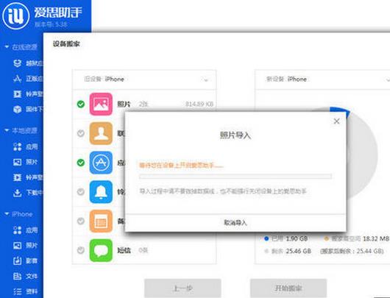Open 资料 under the iPhone section
This screenshot has height=298, width=390.
[x=25, y=291]
